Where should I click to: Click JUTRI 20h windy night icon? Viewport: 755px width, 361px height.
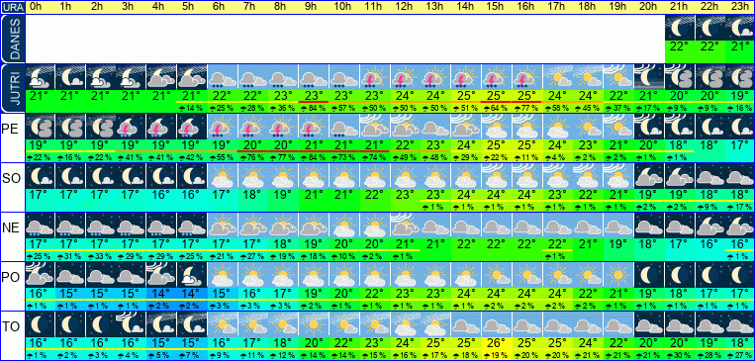[x=649, y=77]
